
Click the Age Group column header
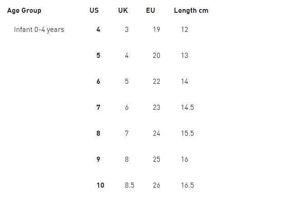point(24,11)
